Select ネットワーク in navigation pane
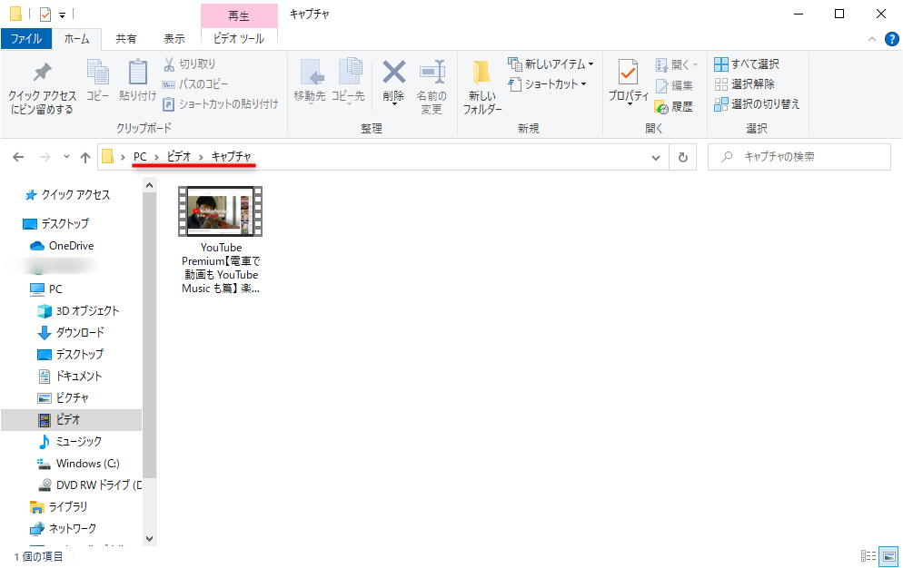Viewport: 903px width, 568px height. tap(63, 529)
